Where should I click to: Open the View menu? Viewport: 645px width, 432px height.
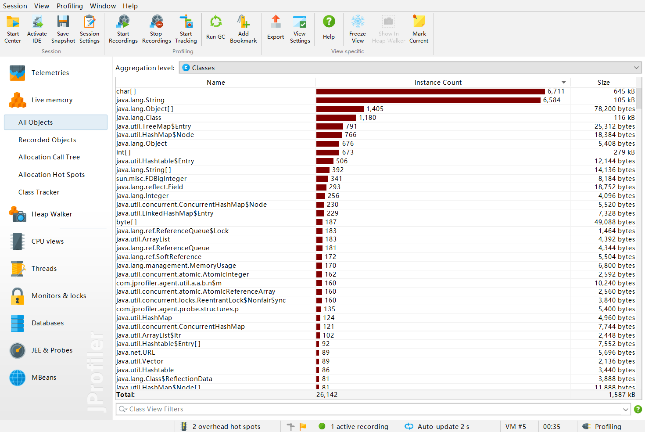click(42, 6)
